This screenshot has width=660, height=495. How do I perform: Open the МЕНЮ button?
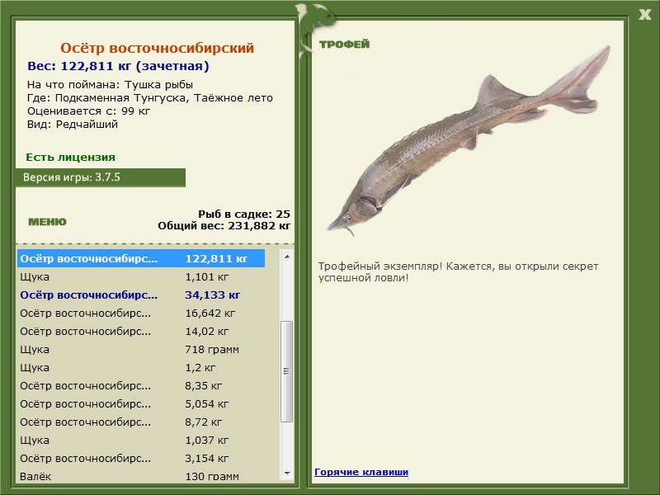pos(47,222)
